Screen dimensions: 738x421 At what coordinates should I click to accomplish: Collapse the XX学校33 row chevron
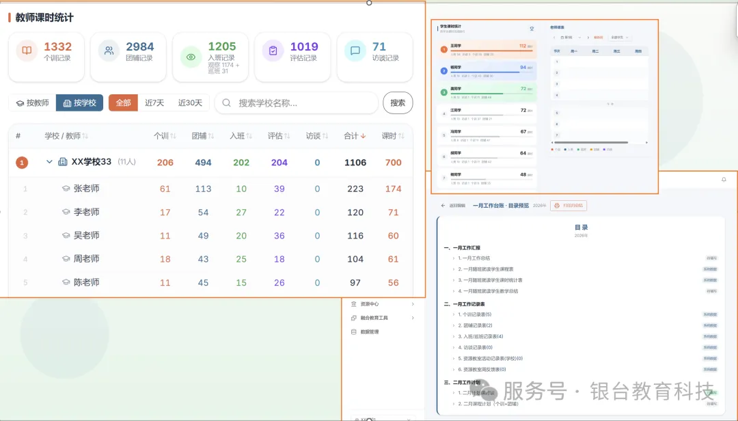click(49, 162)
